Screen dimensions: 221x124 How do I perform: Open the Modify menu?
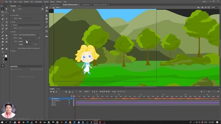point(26,2)
